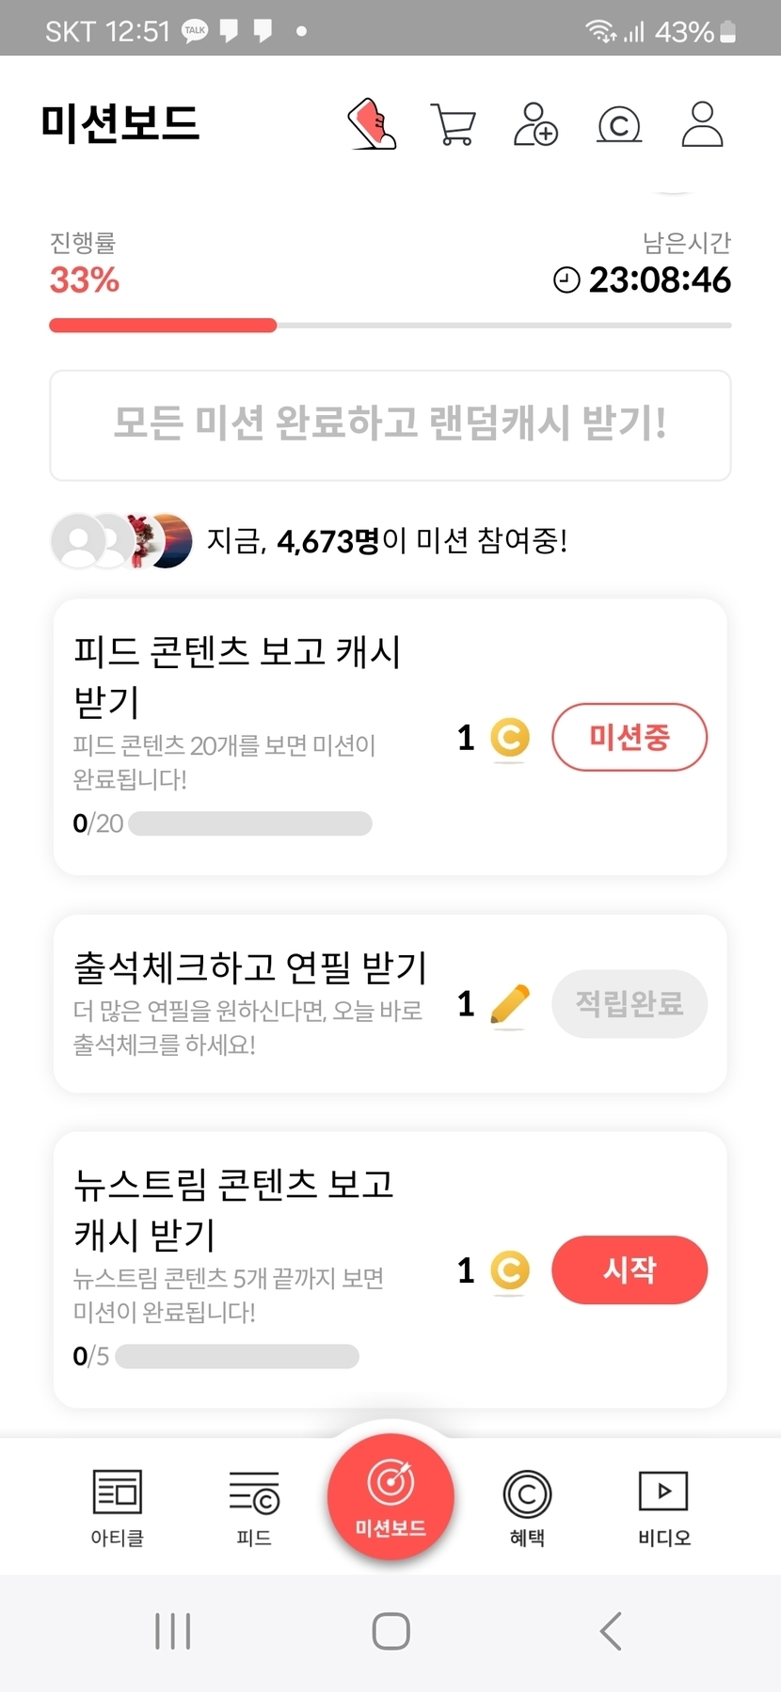
Task: Open the shopping cart
Action: [454, 124]
